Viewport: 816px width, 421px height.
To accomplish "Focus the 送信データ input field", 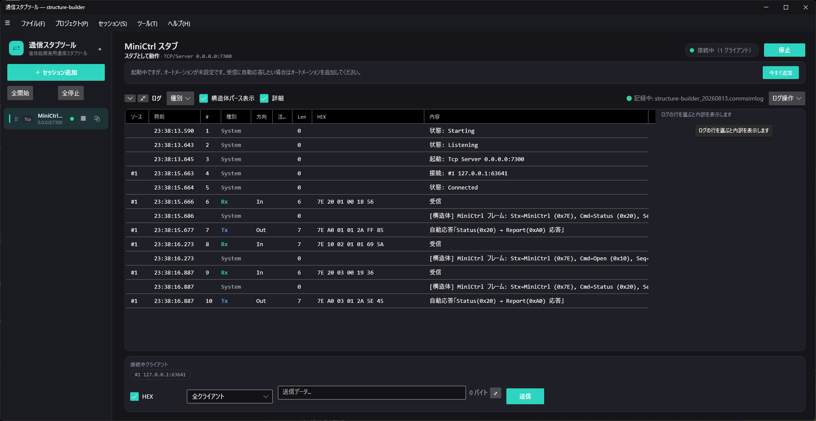I will [372, 392].
